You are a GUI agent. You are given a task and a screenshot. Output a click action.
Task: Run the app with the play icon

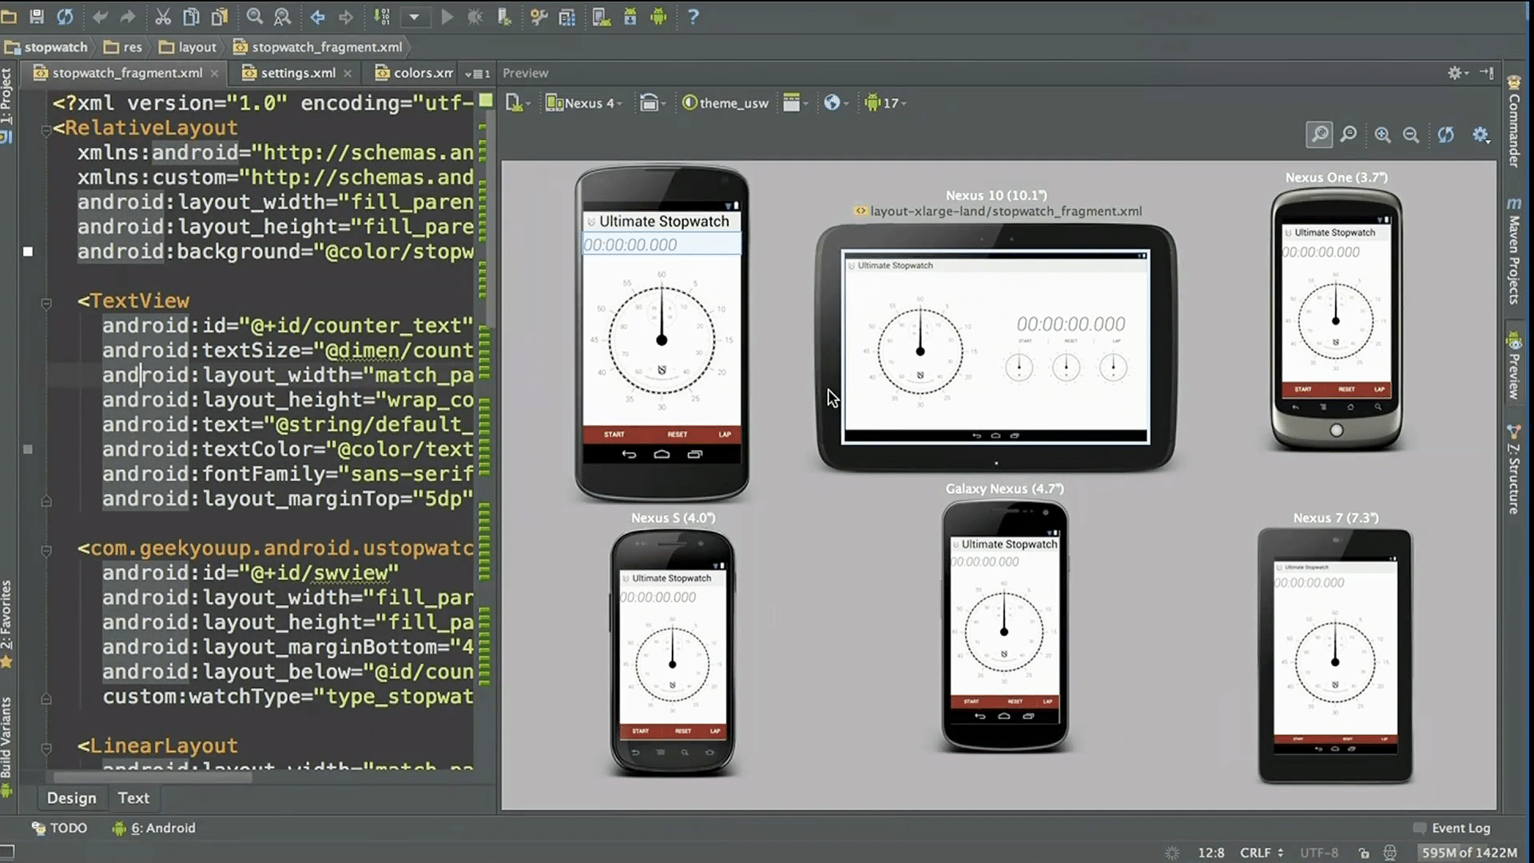click(447, 16)
